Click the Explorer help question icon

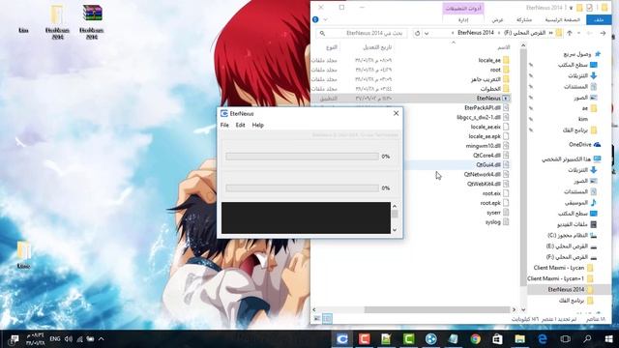coord(315,19)
